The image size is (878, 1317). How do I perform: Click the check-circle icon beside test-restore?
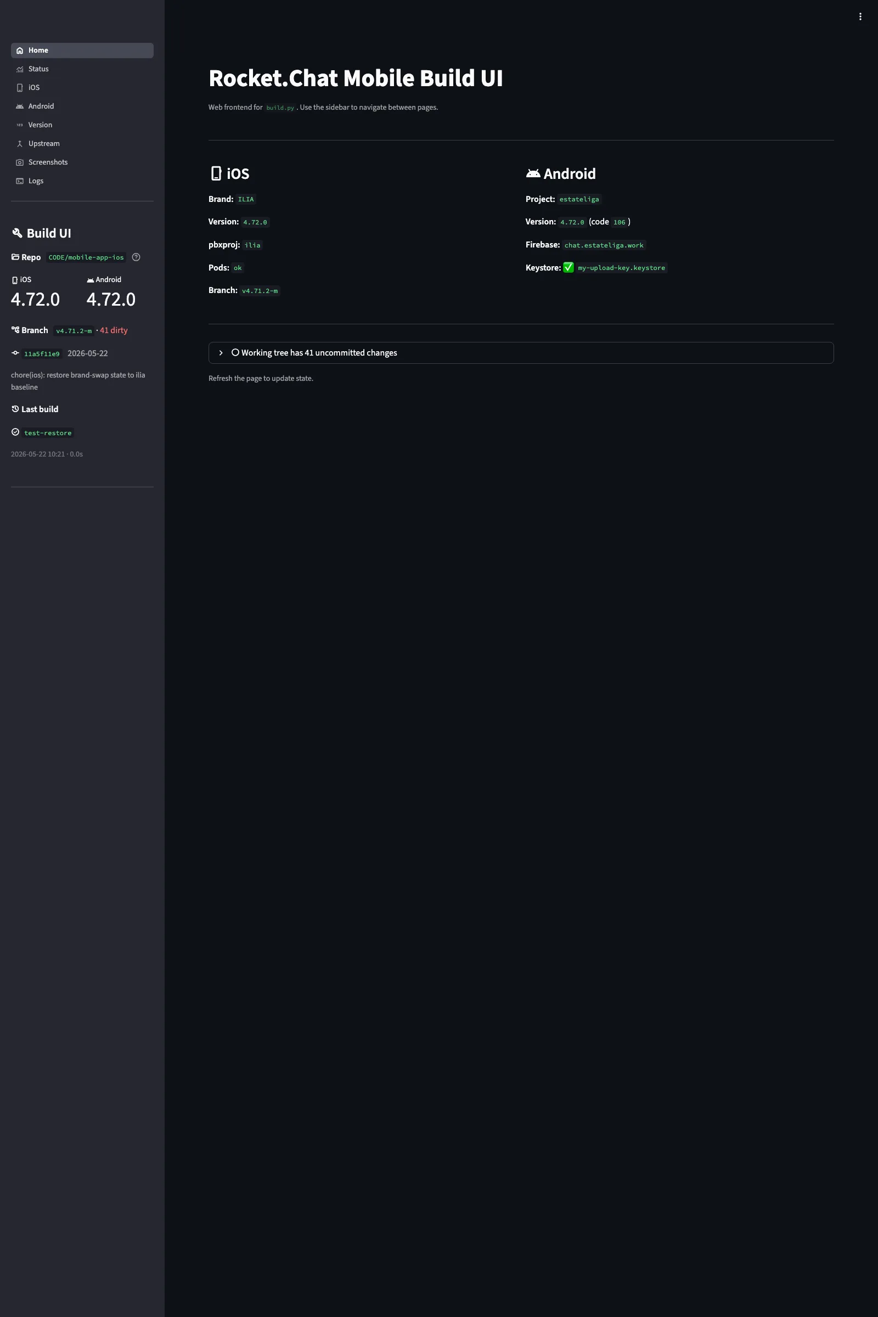click(15, 432)
